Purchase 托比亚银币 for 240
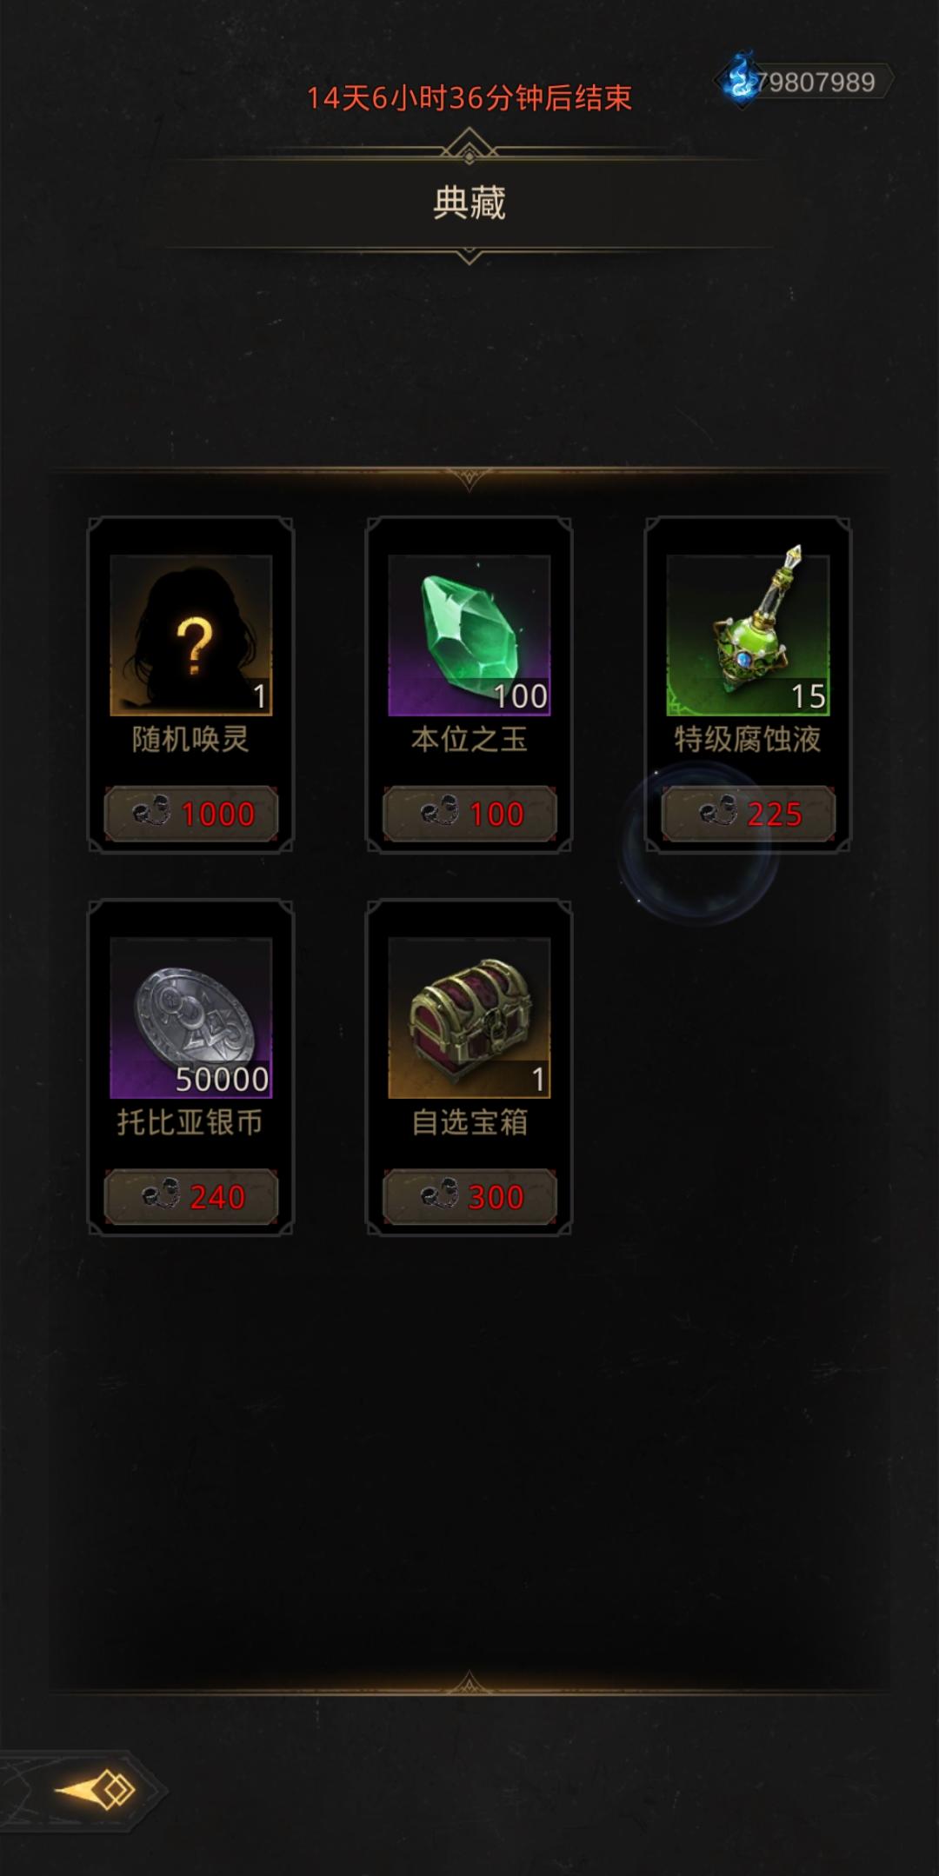The width and height of the screenshot is (939, 1876). (x=191, y=1197)
